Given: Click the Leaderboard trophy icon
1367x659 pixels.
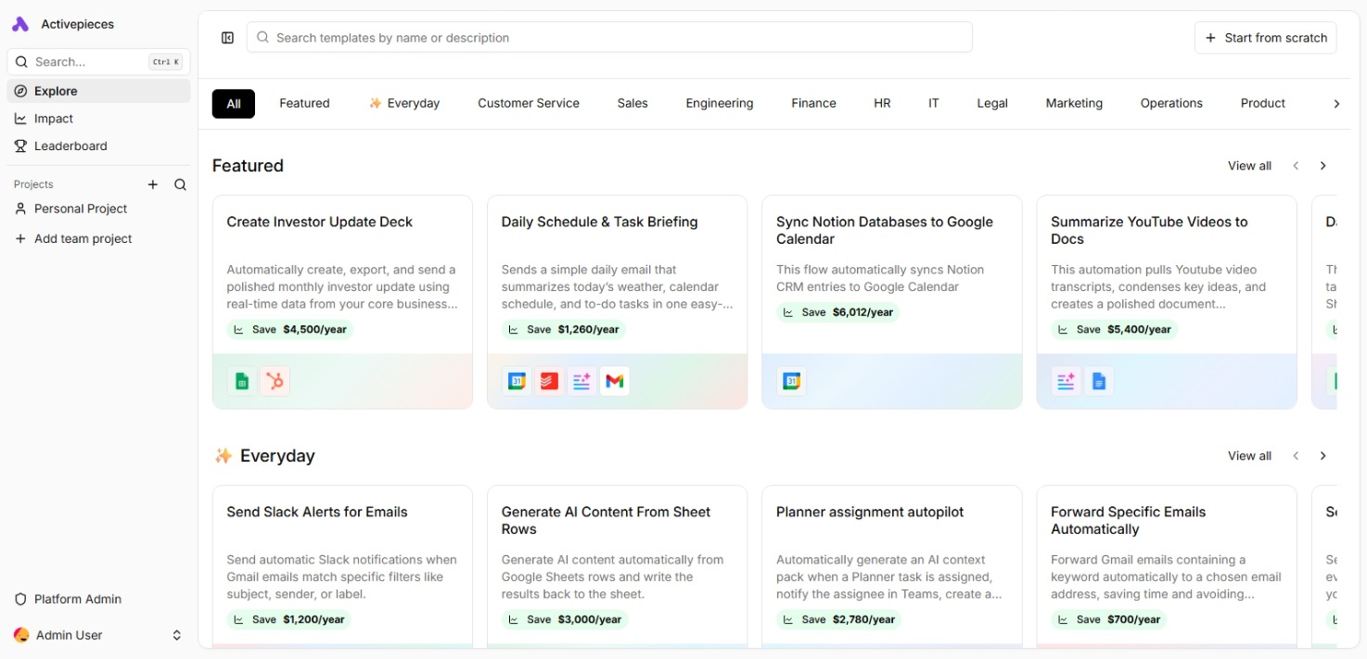Looking at the screenshot, I should pos(20,146).
